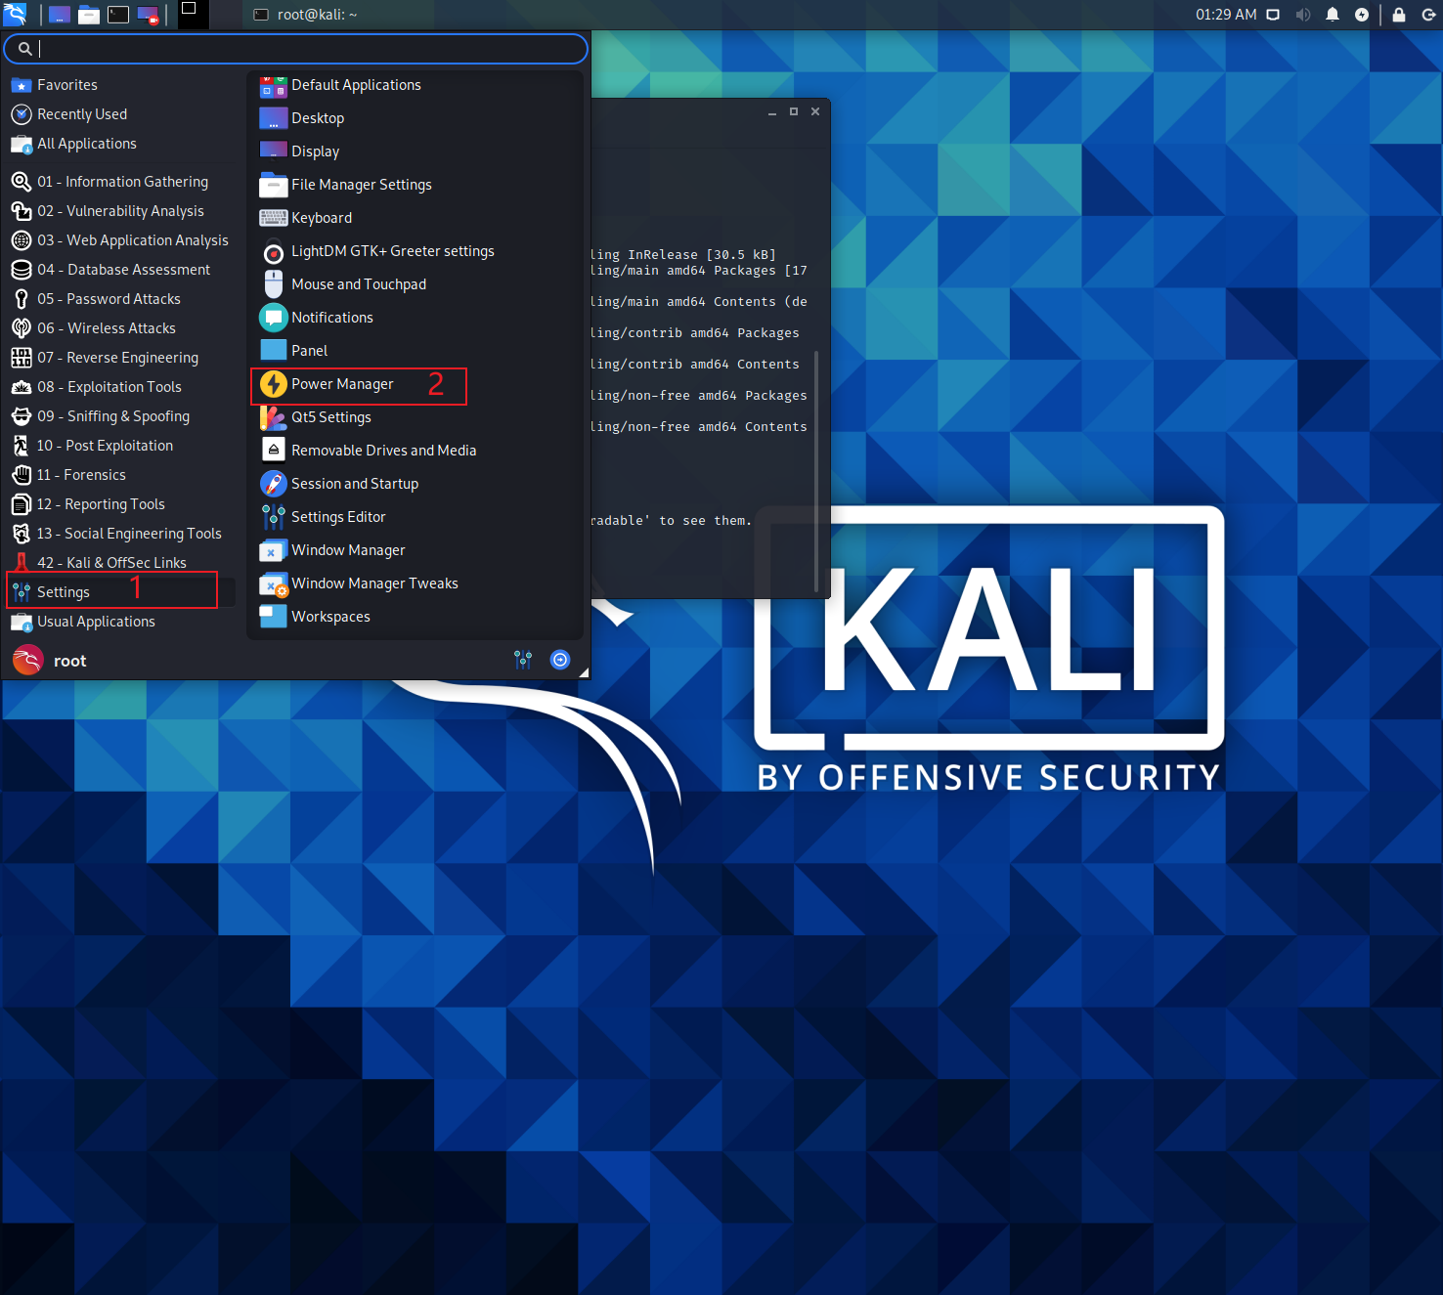Screen dimensions: 1443x1295
Task: Click the settings manager icon at menu bottom
Action: click(x=523, y=660)
